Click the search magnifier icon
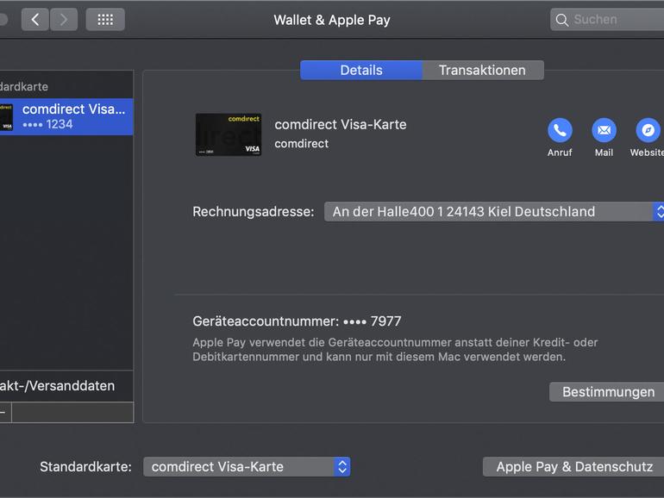 tap(562, 20)
